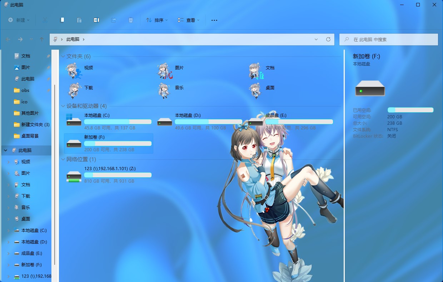The height and width of the screenshot is (282, 443).
Task: Collapse 此电脑 in the navigation tree
Action: pyautogui.click(x=5, y=150)
